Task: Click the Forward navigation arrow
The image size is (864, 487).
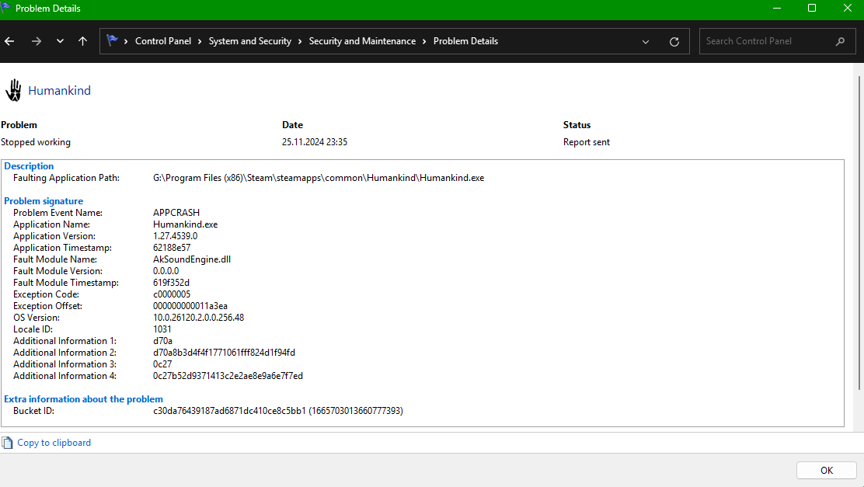Action: pos(36,41)
